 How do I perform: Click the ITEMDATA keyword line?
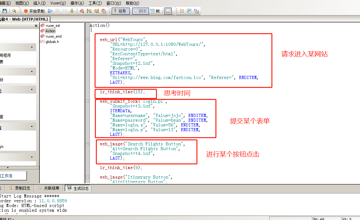click(121, 111)
